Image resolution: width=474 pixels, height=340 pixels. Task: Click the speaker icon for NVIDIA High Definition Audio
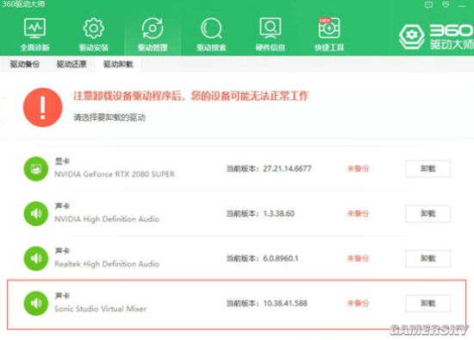(x=36, y=213)
